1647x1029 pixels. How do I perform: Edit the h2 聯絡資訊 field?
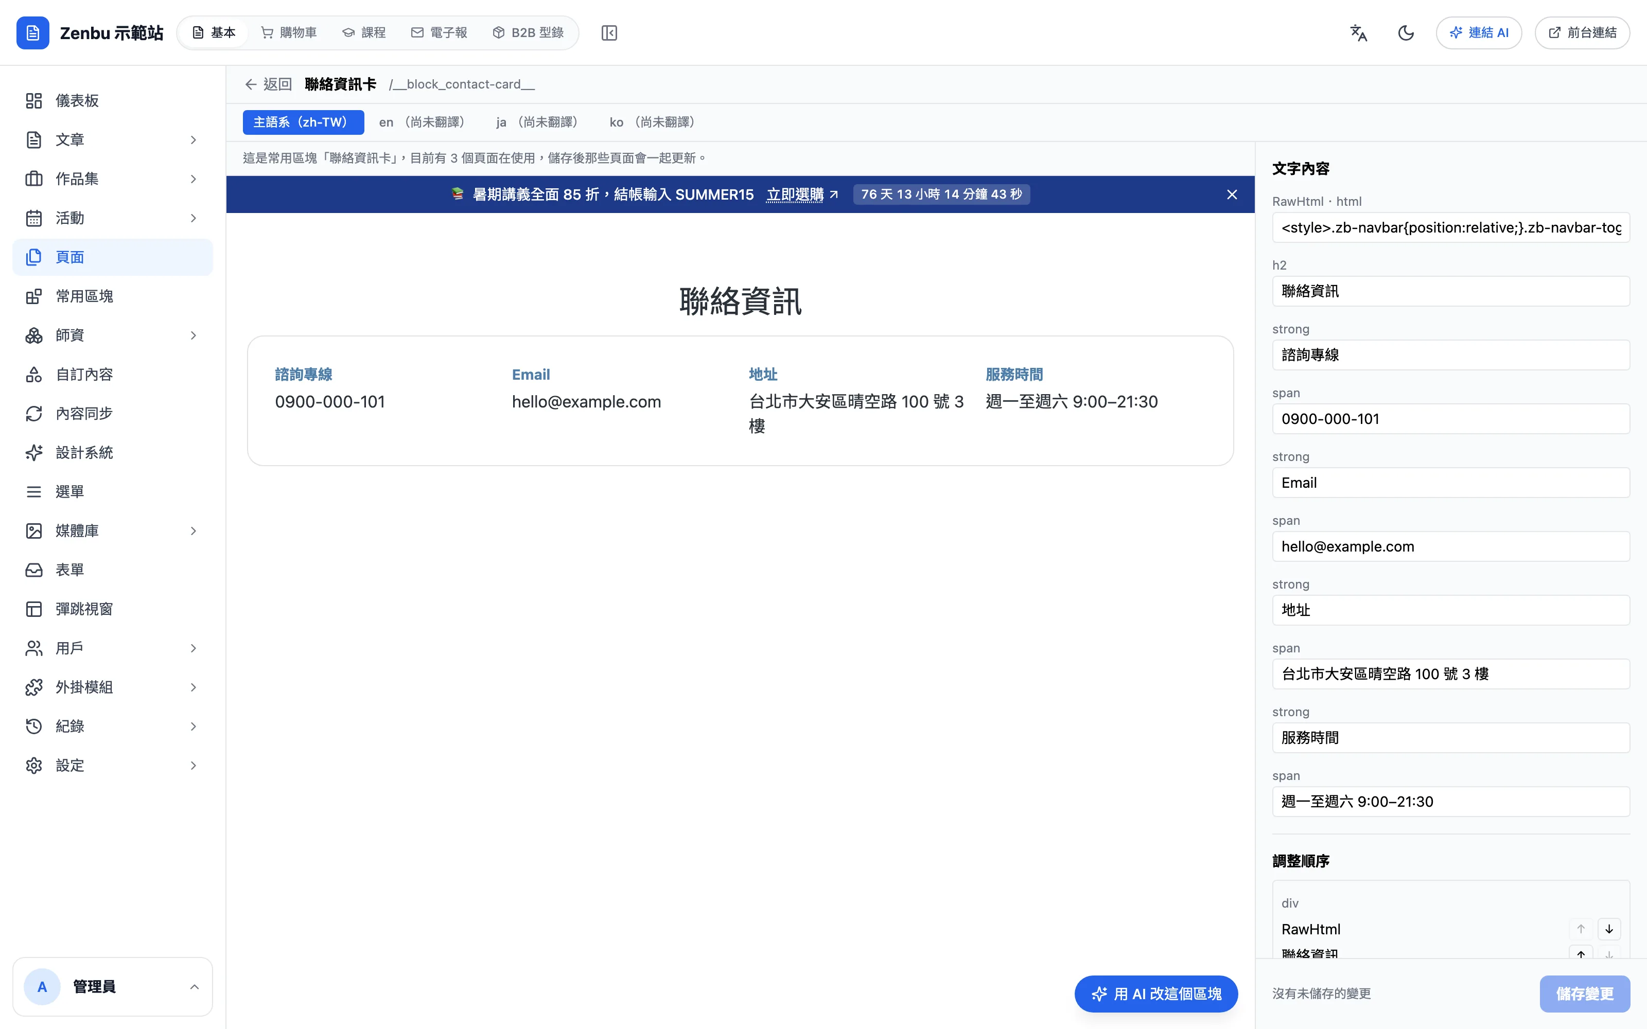point(1451,291)
